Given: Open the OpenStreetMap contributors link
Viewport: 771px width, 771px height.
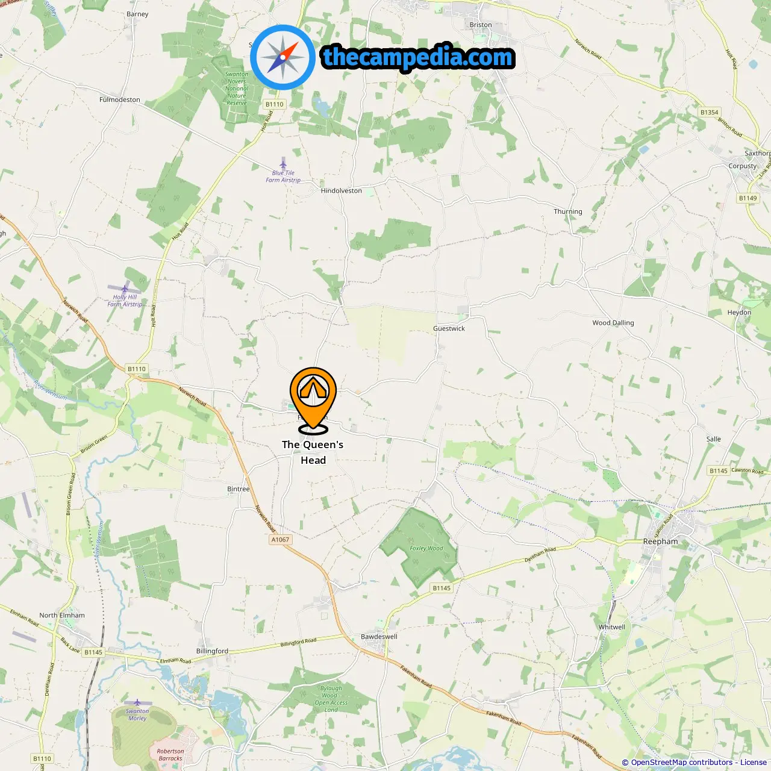Looking at the screenshot, I should click(x=677, y=762).
